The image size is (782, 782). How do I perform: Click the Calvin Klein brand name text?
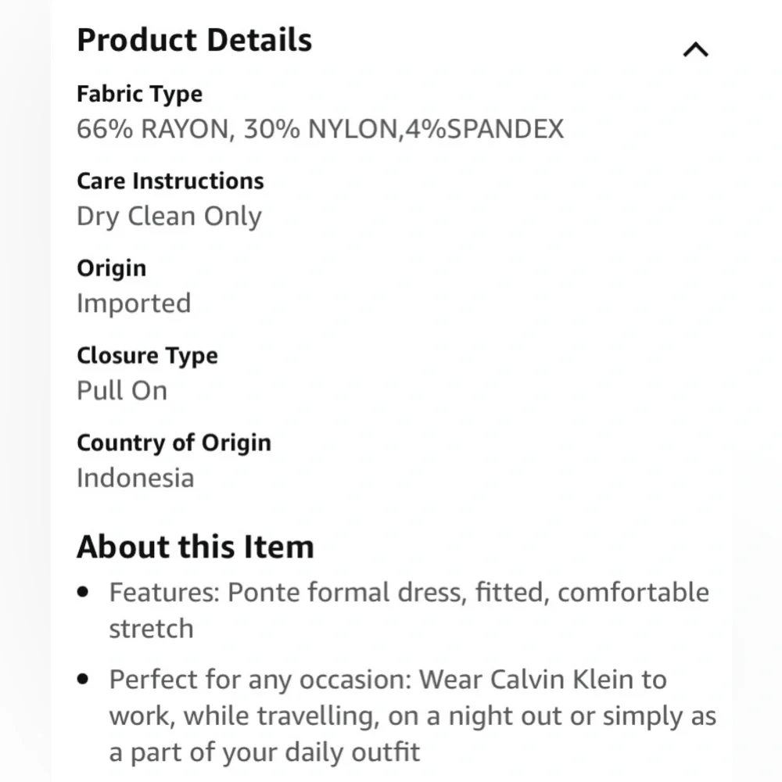coord(561,680)
